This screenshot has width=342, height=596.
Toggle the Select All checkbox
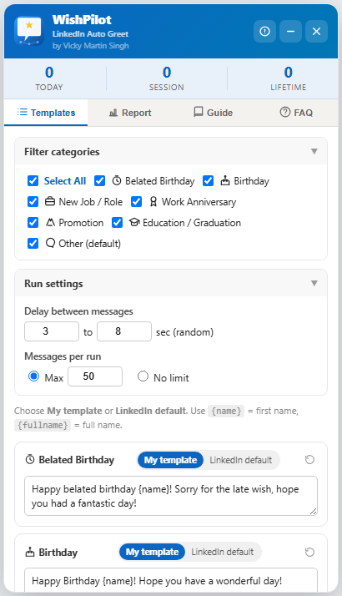point(33,181)
